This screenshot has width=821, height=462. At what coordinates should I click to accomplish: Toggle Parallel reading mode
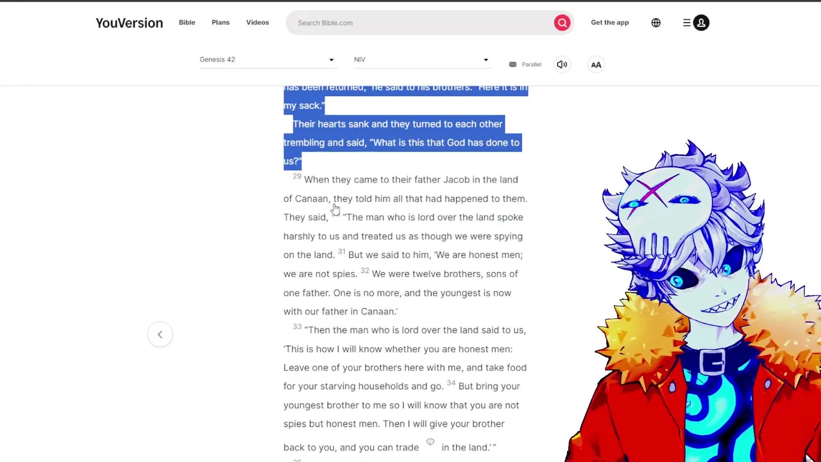(525, 64)
